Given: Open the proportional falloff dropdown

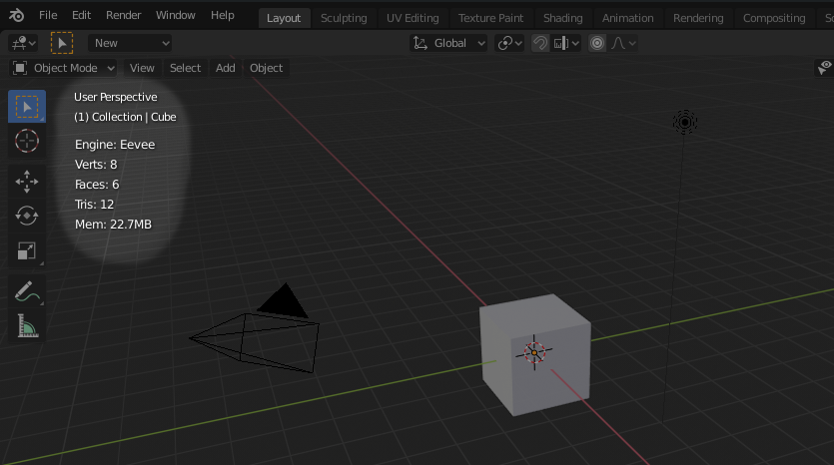Looking at the screenshot, I should click(x=623, y=43).
